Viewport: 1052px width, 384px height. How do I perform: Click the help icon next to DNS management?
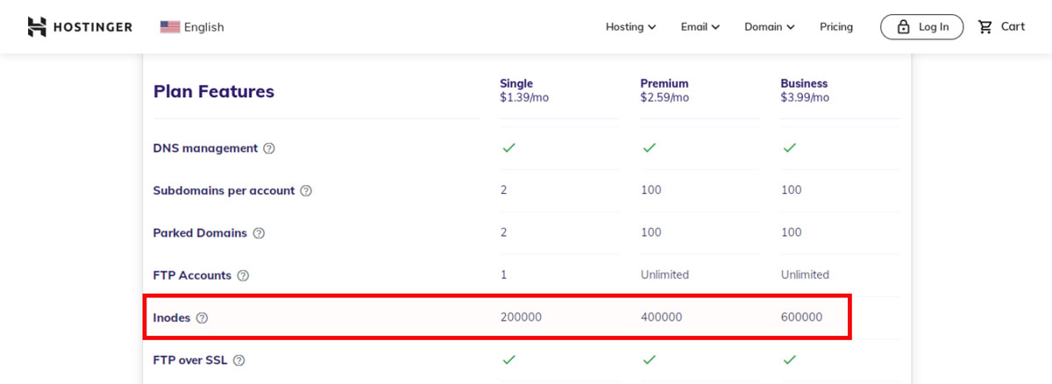point(269,148)
